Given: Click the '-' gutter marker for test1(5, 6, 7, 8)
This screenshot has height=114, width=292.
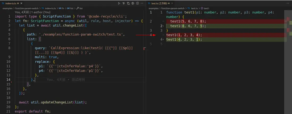Looking at the screenshot, I should [163, 21].
